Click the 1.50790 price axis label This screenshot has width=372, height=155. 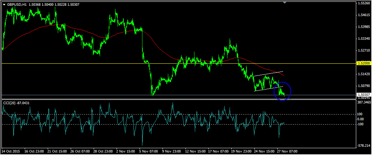point(364,86)
